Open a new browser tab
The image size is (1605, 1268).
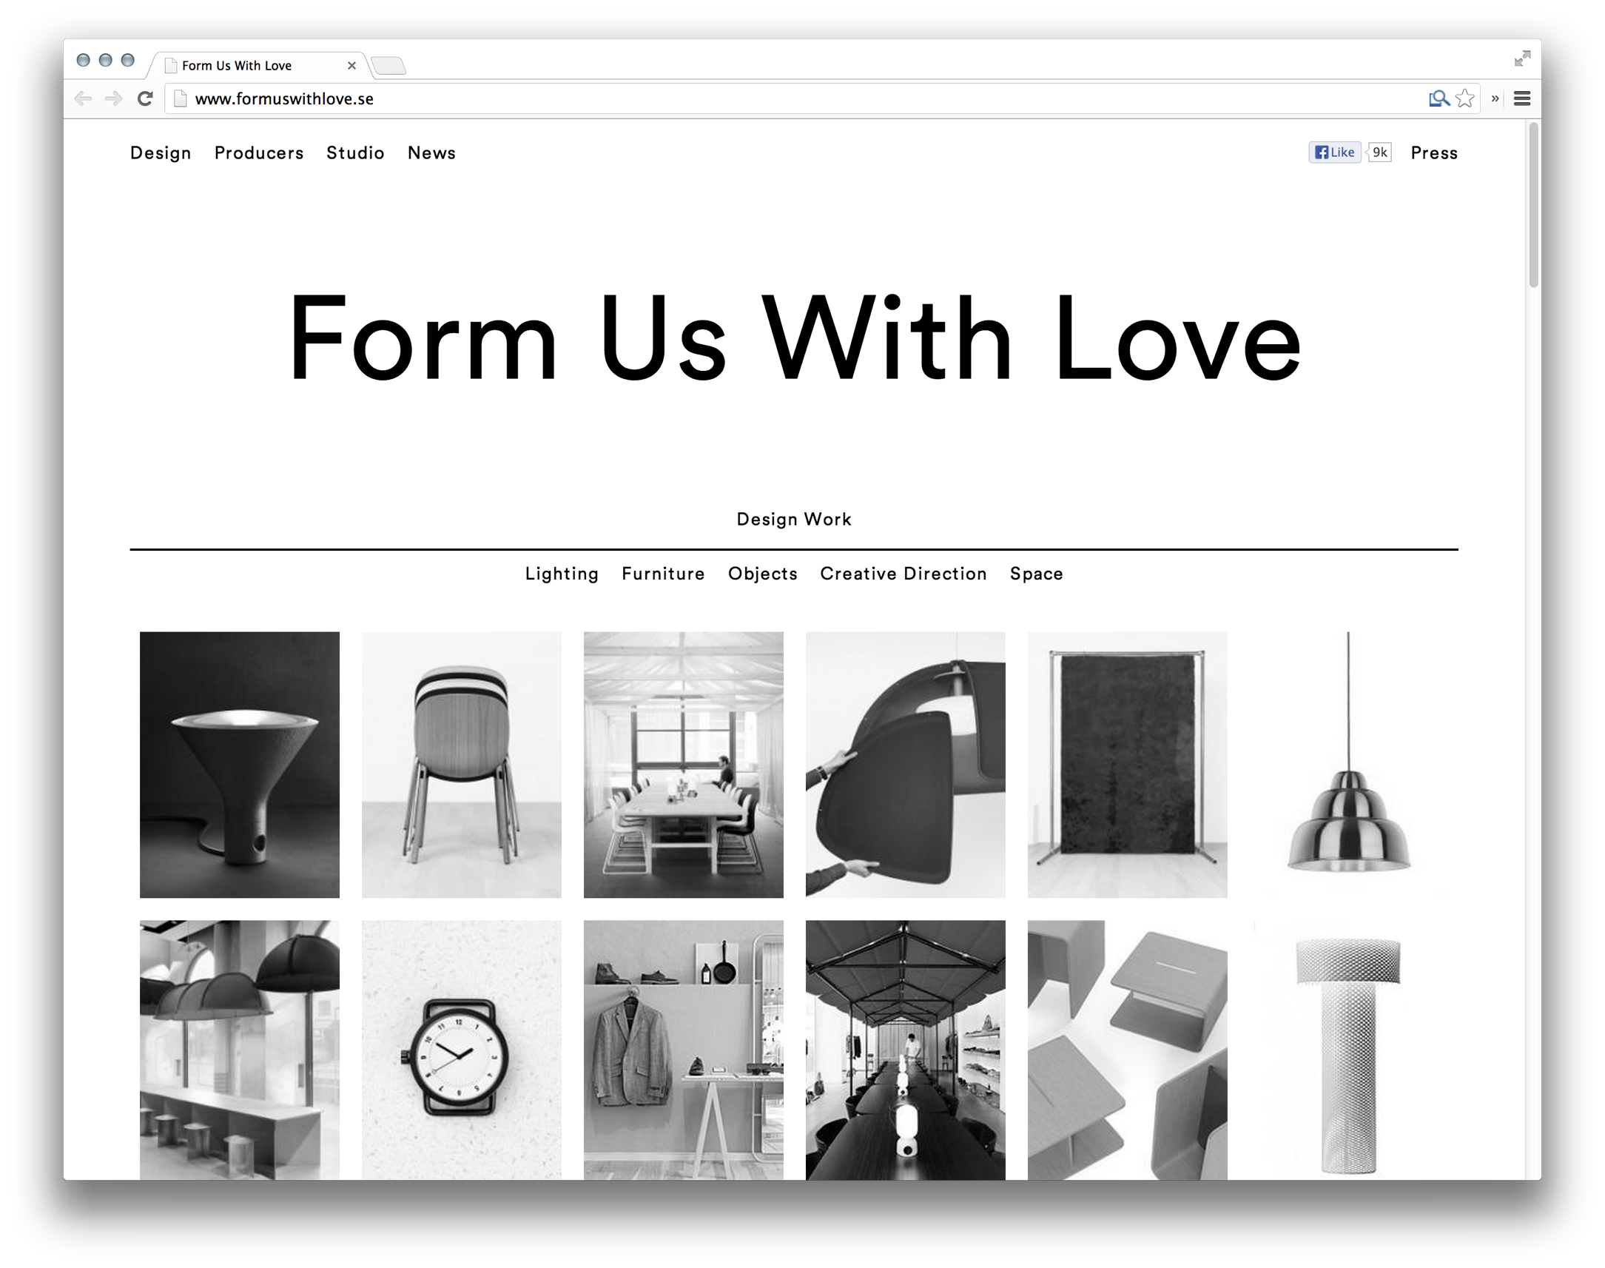(388, 66)
